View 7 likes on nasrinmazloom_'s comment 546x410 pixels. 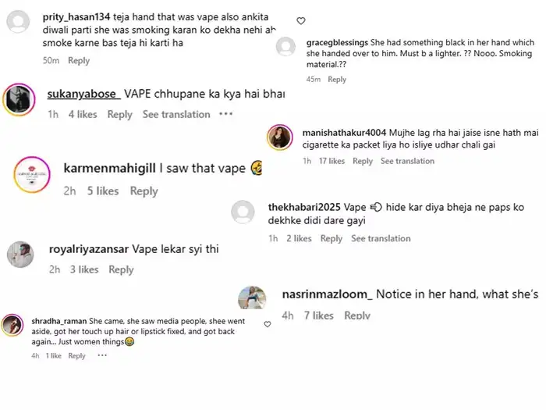tap(318, 316)
